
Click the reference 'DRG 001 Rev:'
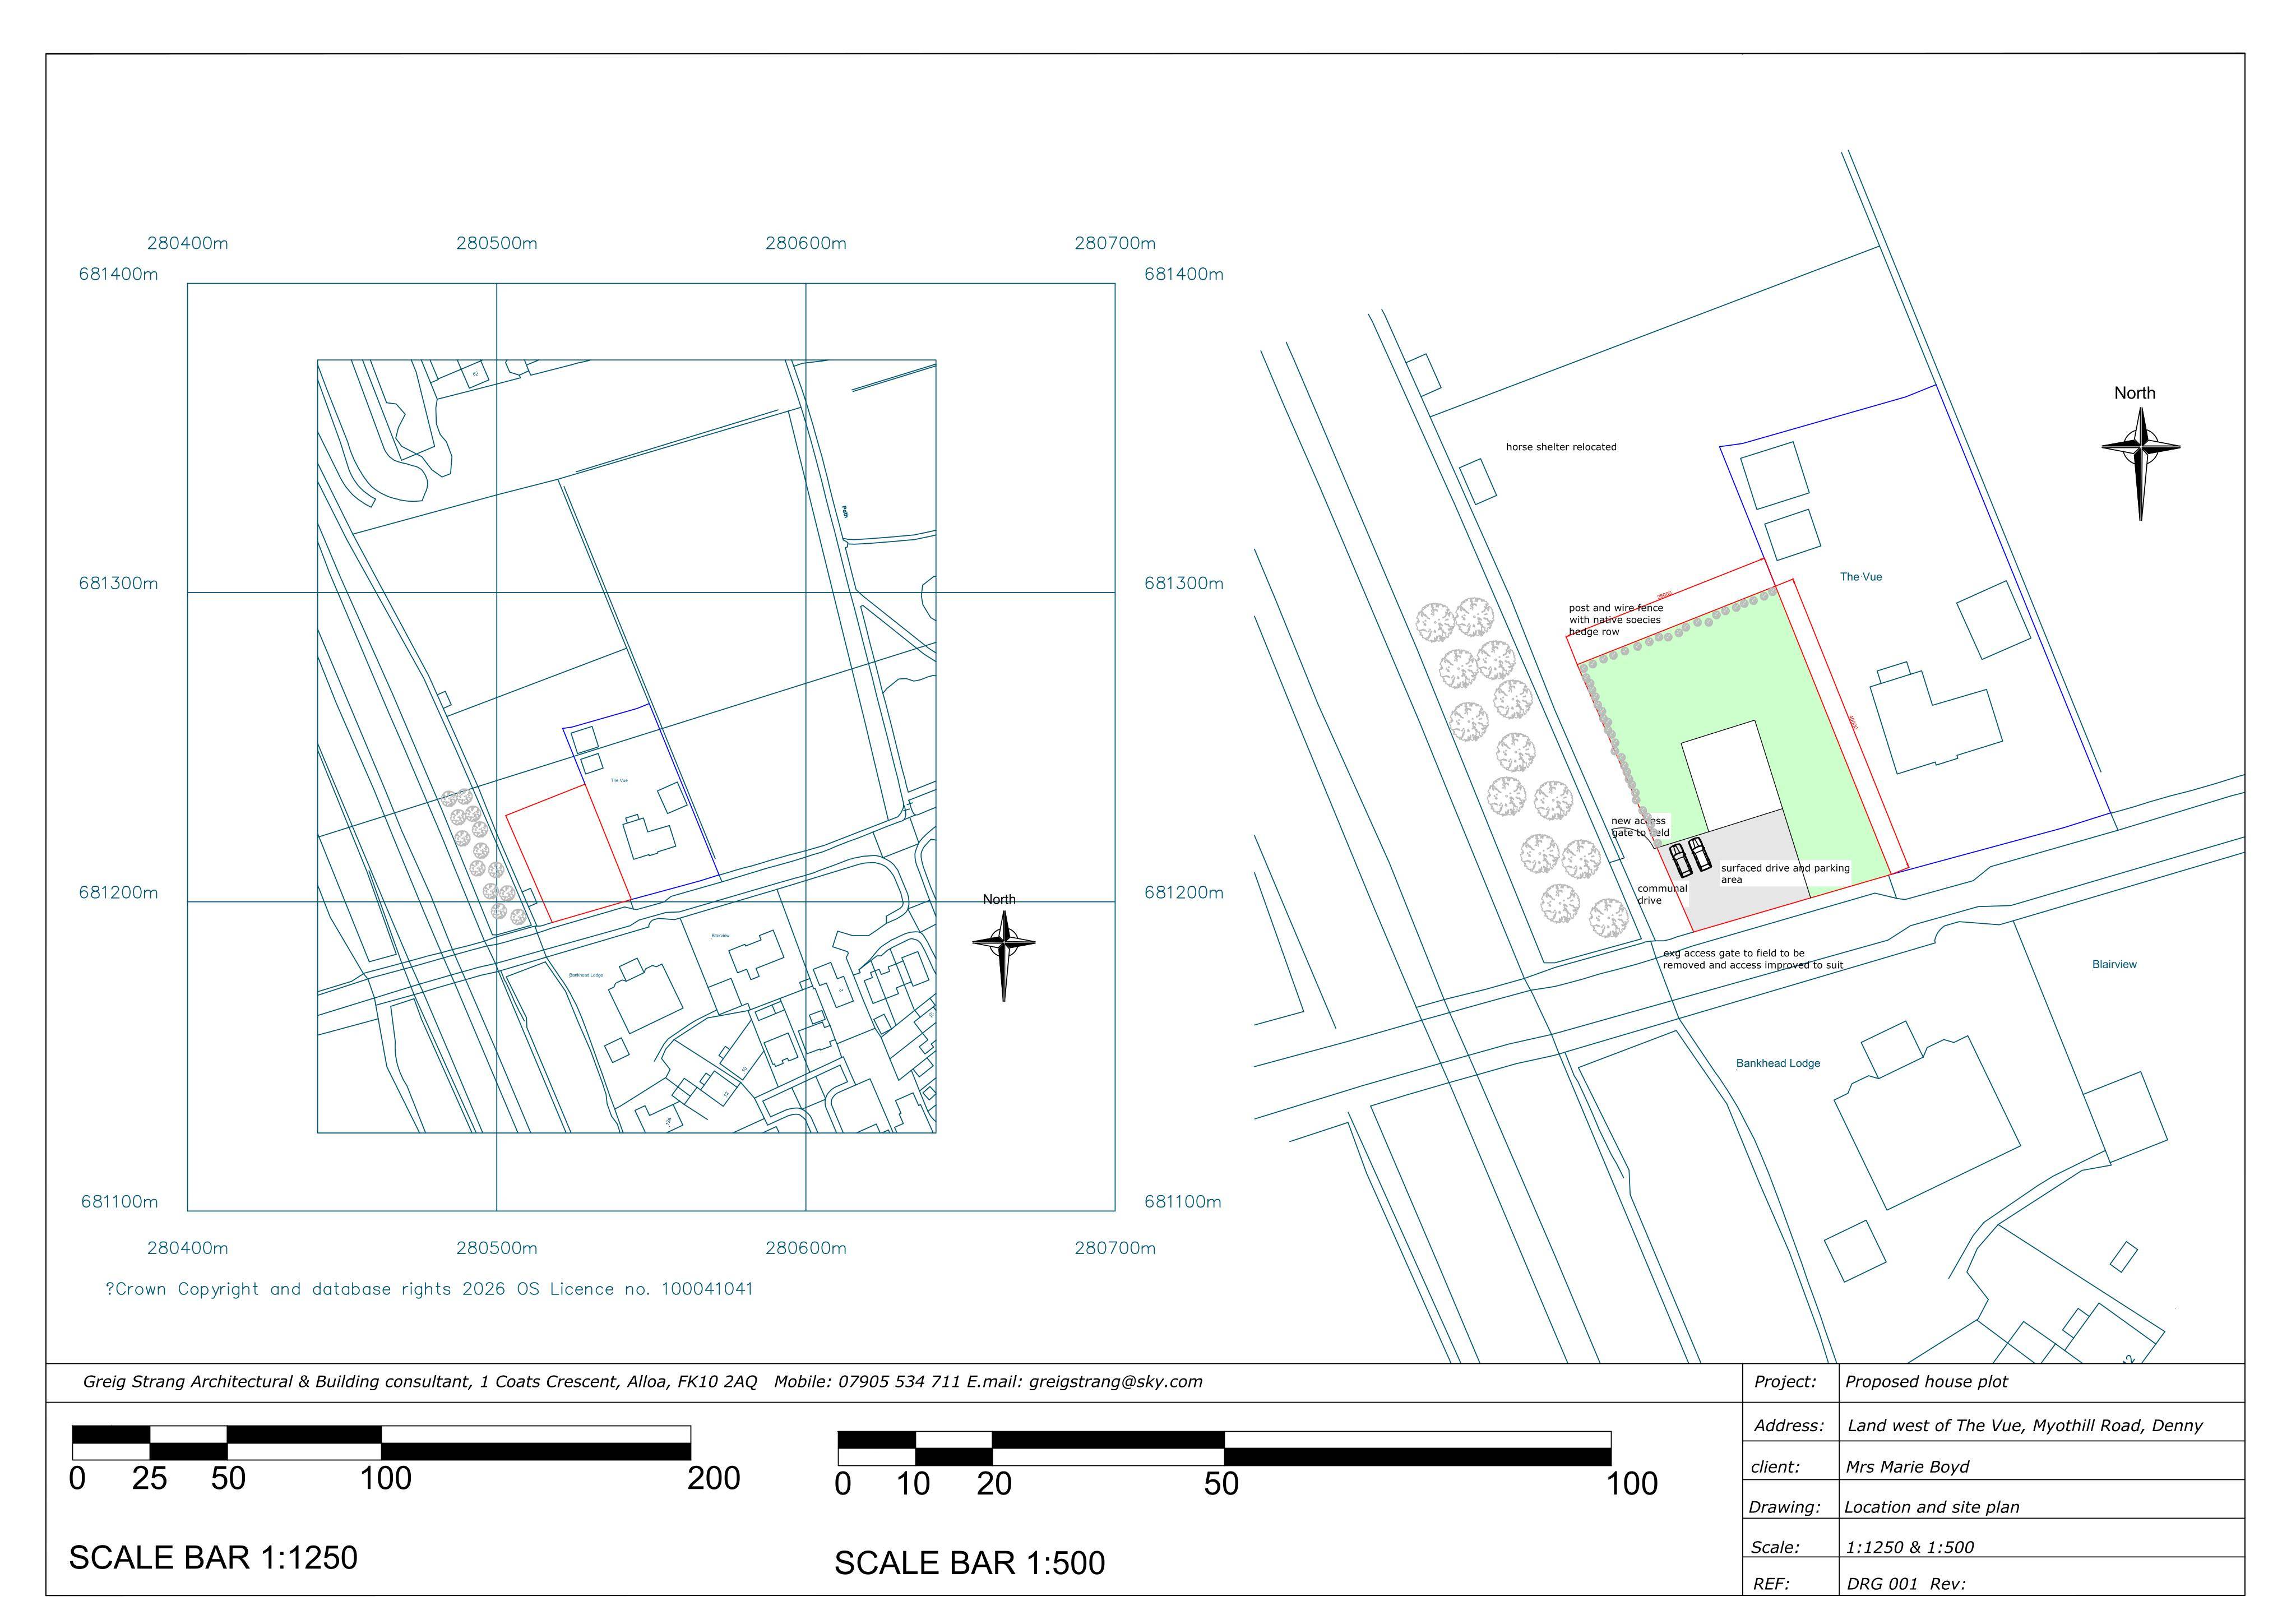click(x=1906, y=1584)
